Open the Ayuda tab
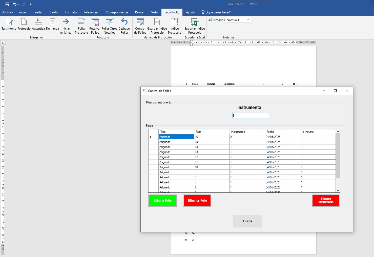 (190, 12)
